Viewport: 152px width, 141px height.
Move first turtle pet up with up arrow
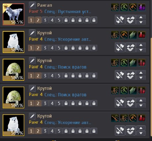141,73
